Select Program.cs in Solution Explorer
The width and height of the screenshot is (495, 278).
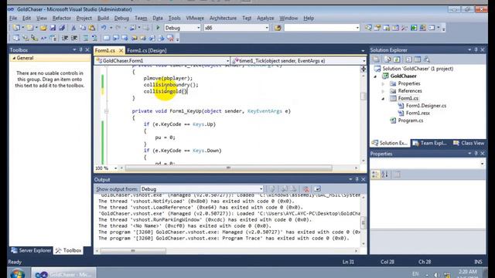point(411,120)
